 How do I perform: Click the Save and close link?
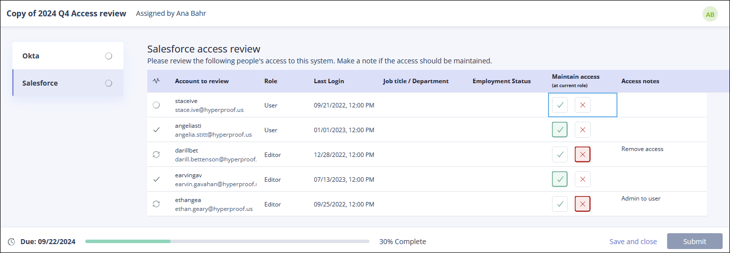click(633, 242)
